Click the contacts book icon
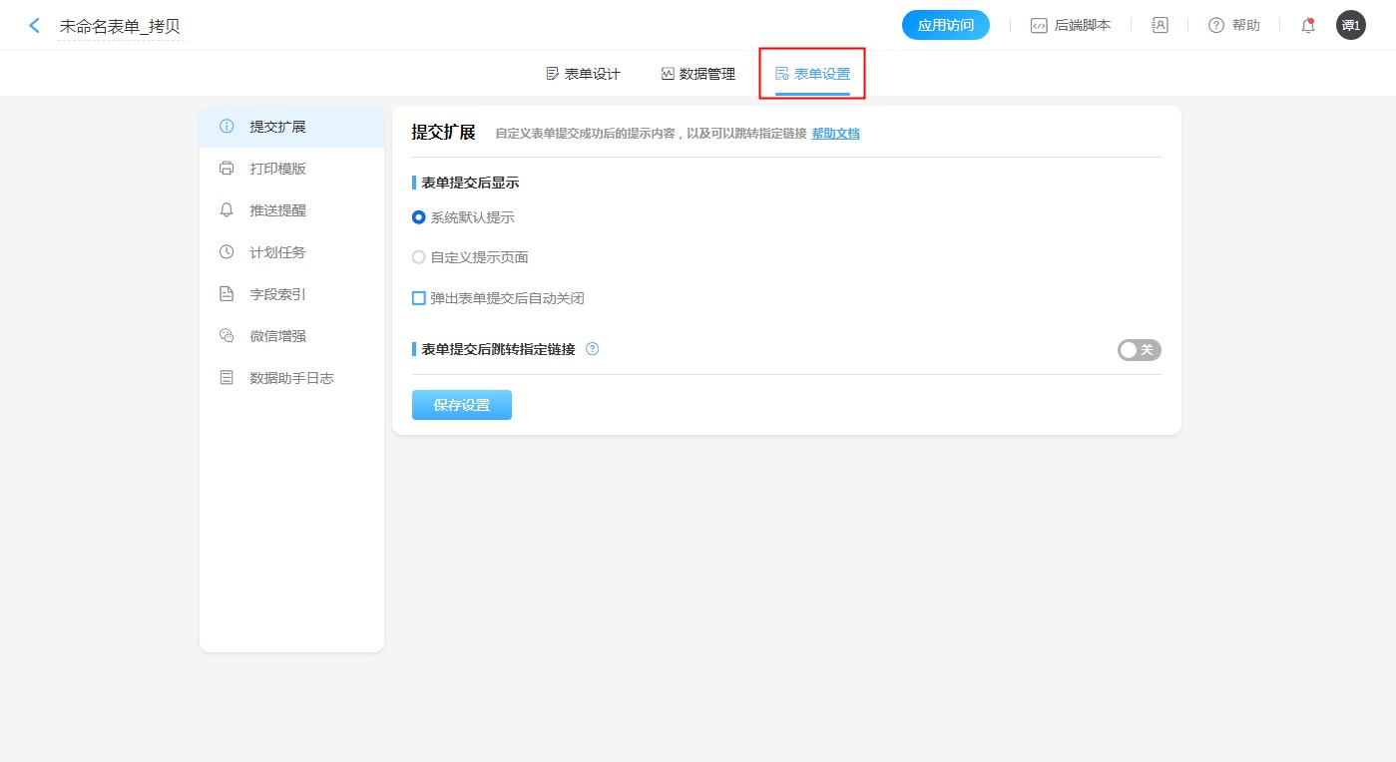This screenshot has width=1396, height=762. [1160, 26]
